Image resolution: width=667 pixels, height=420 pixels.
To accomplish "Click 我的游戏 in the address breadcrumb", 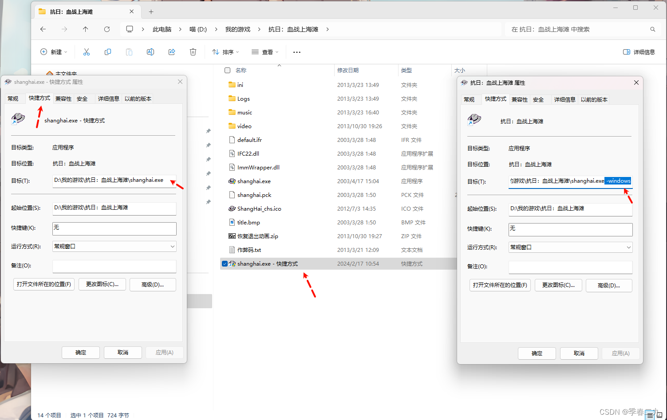I will pyautogui.click(x=238, y=29).
